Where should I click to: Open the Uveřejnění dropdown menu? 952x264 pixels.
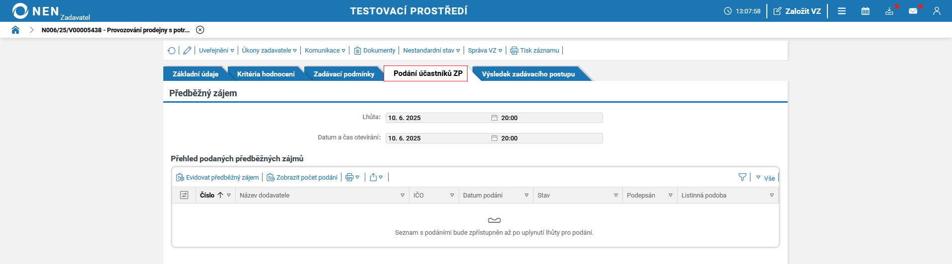tap(216, 51)
